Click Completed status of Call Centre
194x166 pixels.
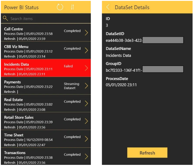[72, 31]
